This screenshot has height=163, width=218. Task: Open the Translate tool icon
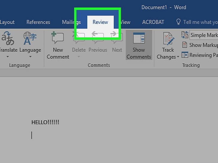(8, 39)
